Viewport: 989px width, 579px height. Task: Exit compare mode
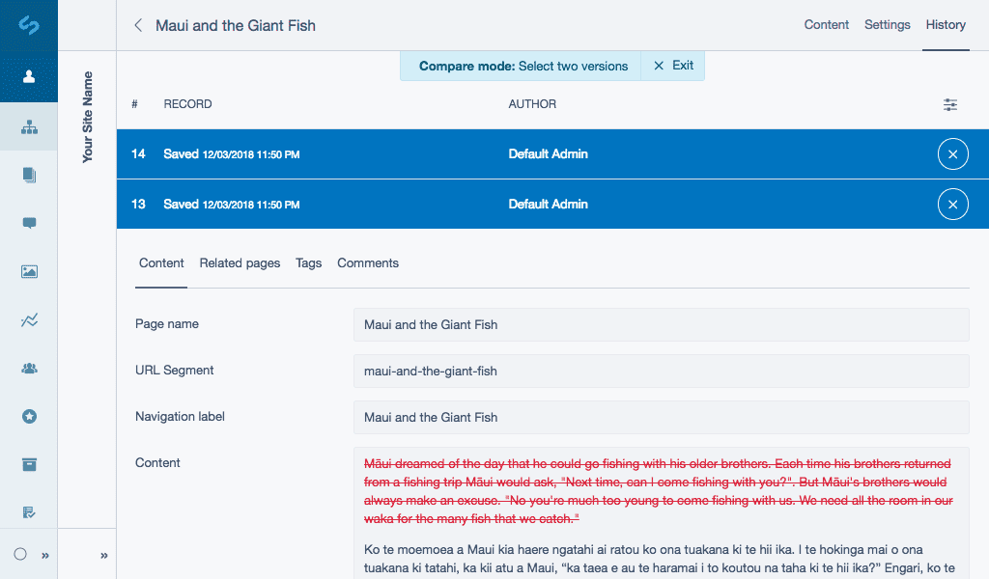(x=674, y=66)
